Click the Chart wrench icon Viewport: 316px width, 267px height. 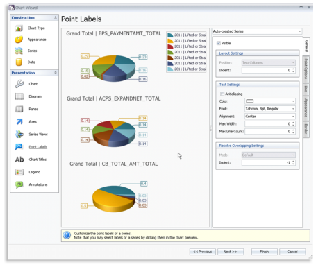19,84
